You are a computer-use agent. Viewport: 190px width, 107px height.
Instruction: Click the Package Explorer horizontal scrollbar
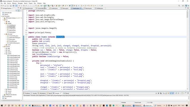11,100
